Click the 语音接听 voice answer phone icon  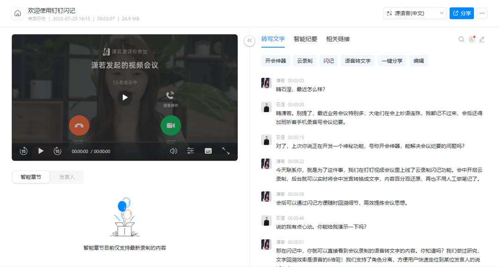pyautogui.click(x=170, y=95)
